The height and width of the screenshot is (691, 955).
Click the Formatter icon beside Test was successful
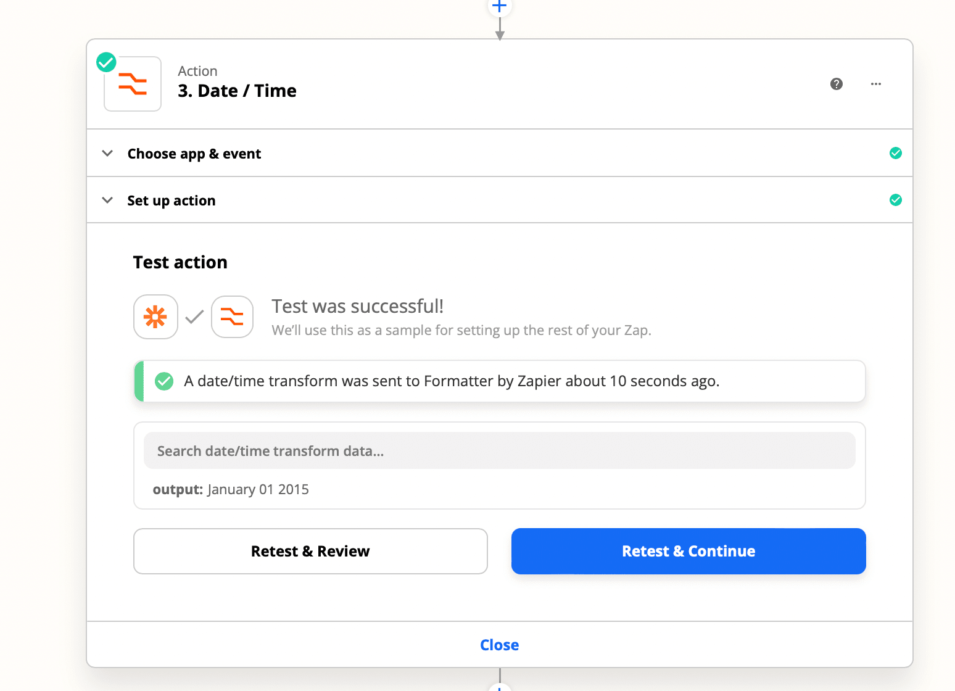[x=232, y=317]
